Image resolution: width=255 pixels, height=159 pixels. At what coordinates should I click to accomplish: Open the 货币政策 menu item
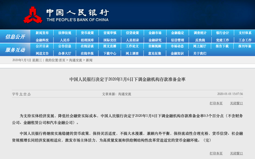pyautogui.click(x=87, y=33)
